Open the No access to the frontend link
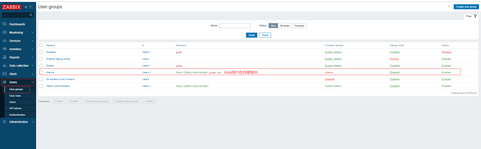481x149 pixels. (60, 79)
